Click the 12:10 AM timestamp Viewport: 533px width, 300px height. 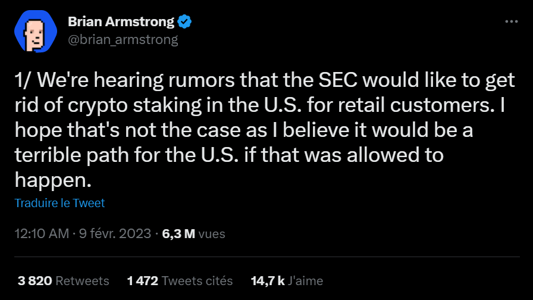[x=42, y=233]
